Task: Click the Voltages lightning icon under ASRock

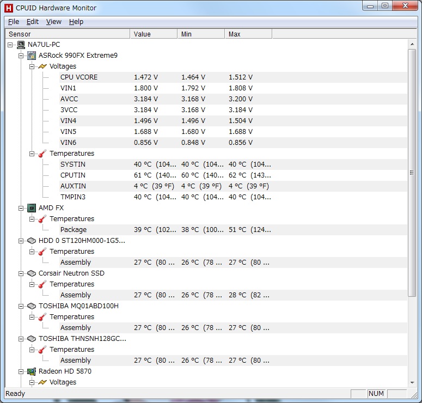Action: pos(42,66)
